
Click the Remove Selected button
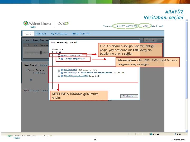click(x=32, y=53)
